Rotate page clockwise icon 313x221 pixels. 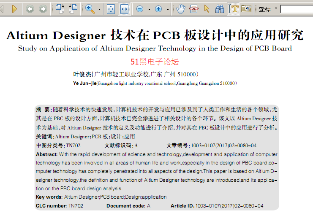coord(60,9)
